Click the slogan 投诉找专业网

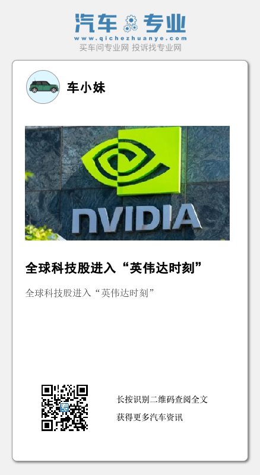pos(157,47)
